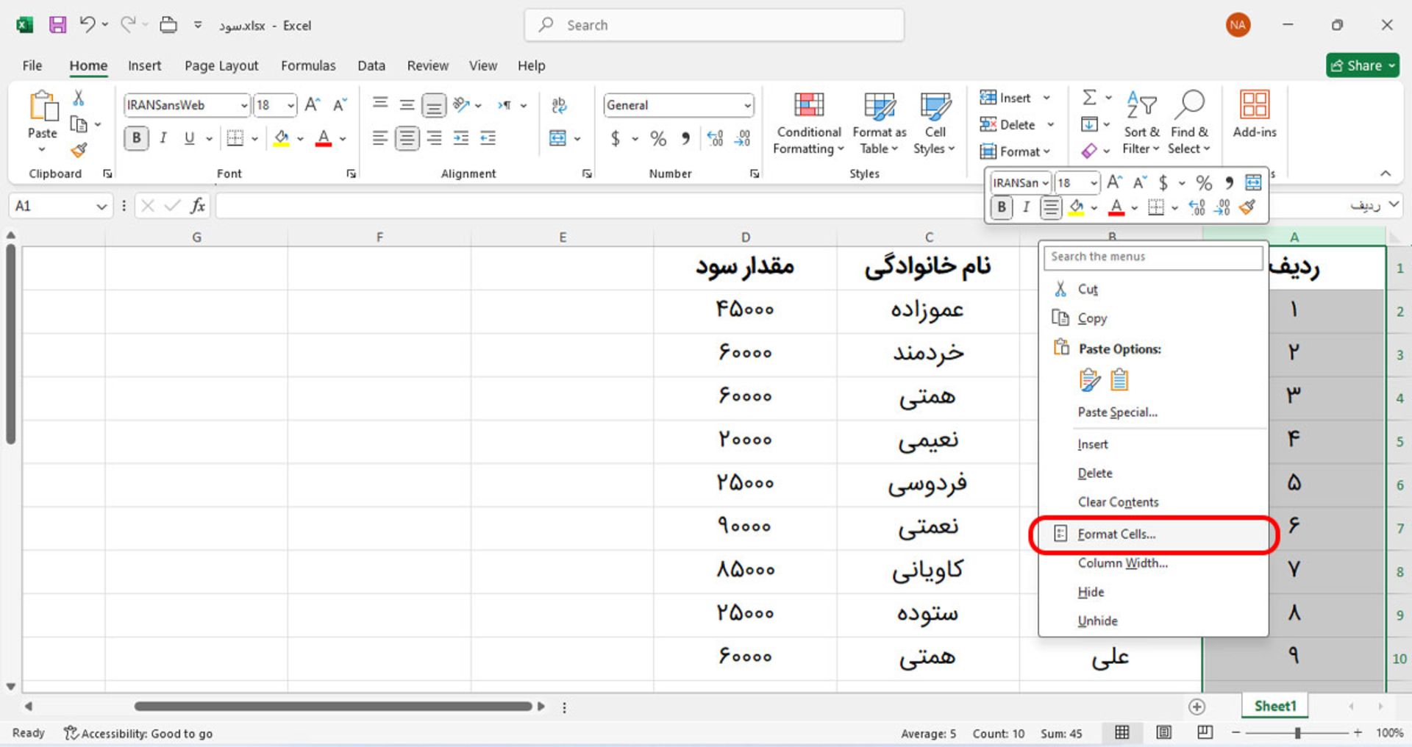Choose Format Cells from context menu
The image size is (1412, 747).
pos(1115,534)
